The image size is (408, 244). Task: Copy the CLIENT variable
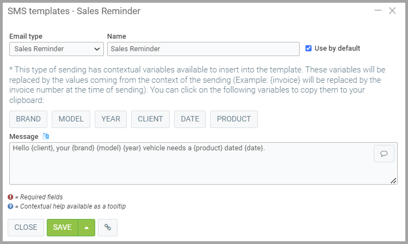(x=150, y=119)
